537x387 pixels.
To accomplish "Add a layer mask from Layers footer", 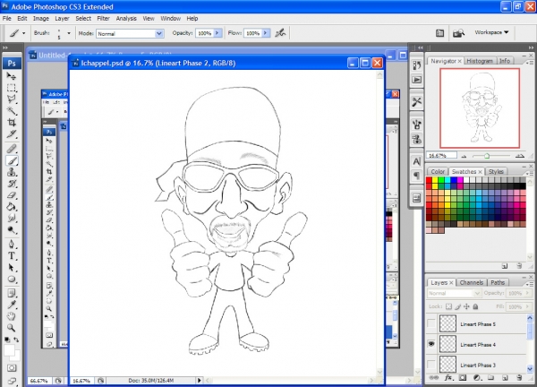I will (463, 378).
